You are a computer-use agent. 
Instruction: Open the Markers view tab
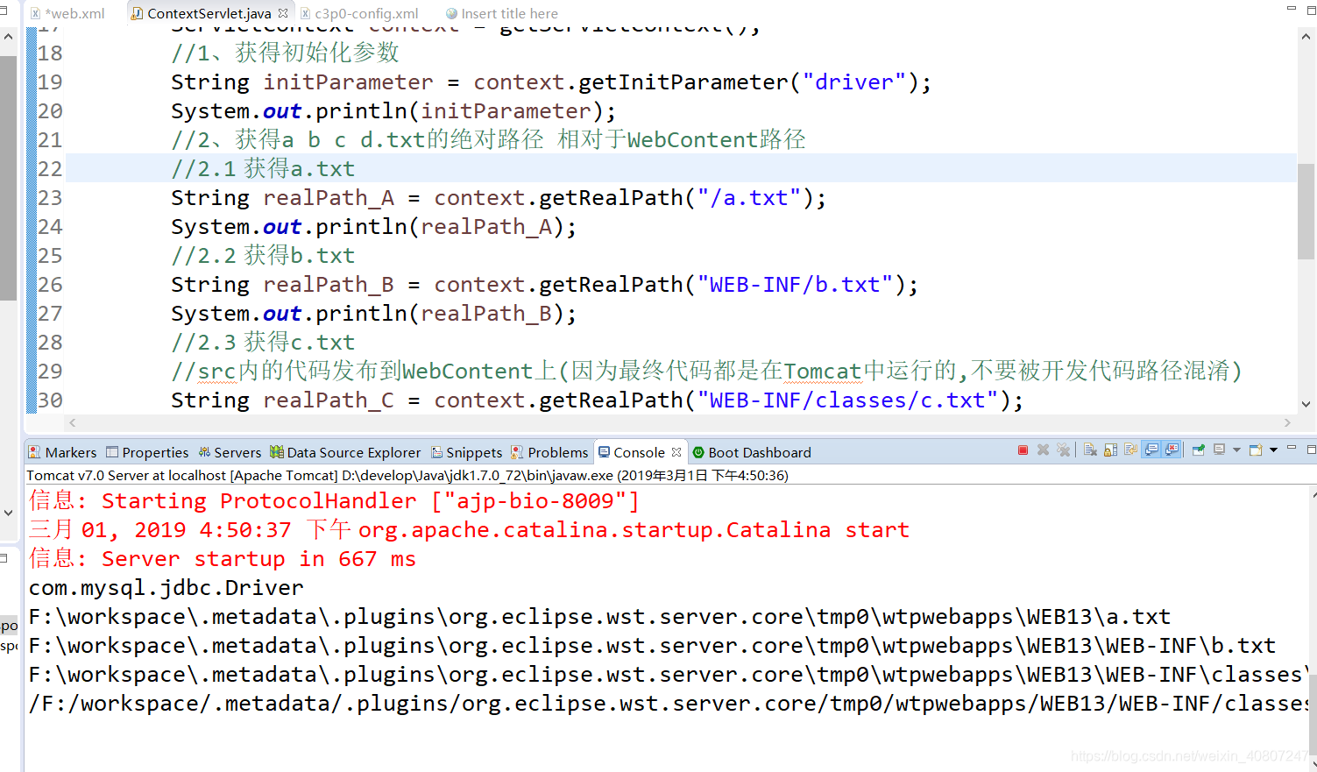tap(62, 452)
